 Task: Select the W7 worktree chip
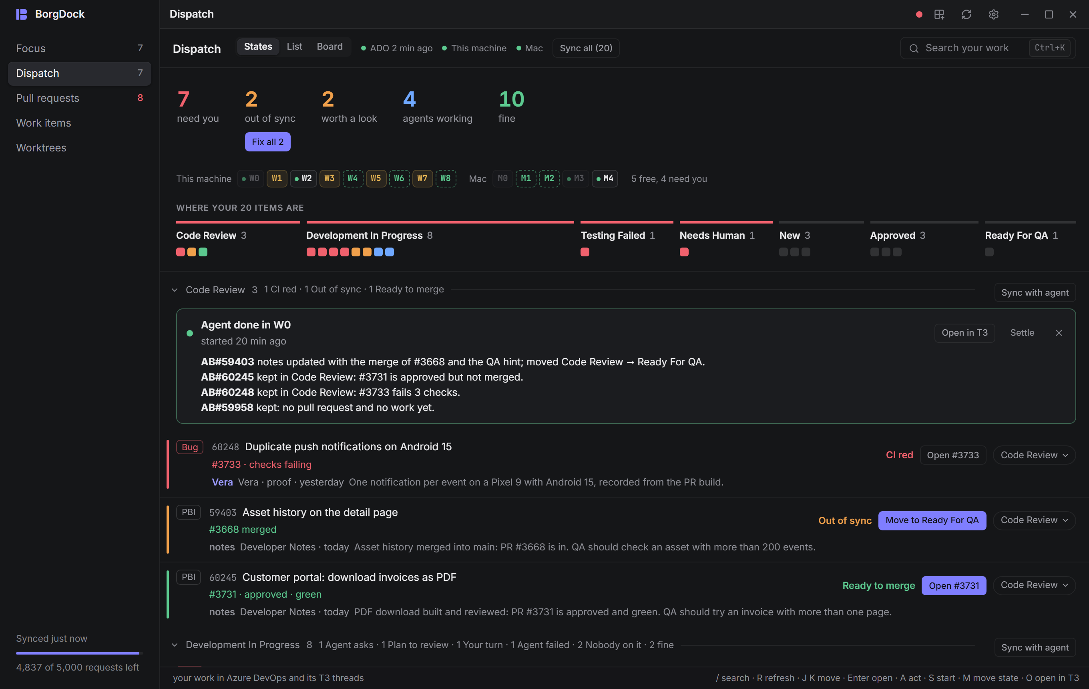(x=422, y=178)
